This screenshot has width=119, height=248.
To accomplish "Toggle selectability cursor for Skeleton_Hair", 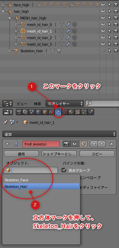I will point(110,51).
